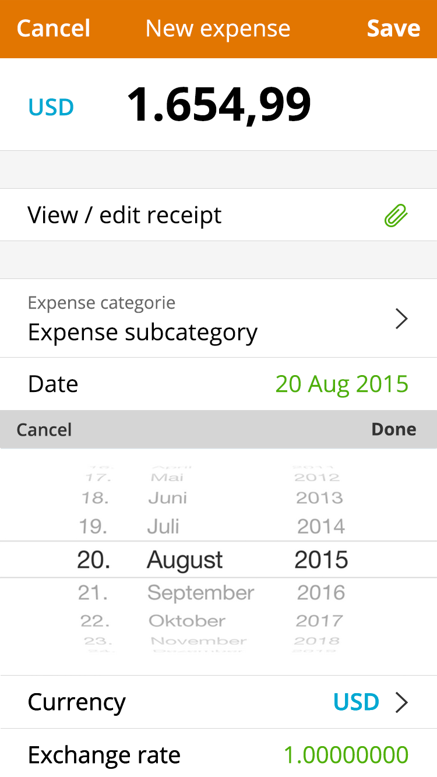The height and width of the screenshot is (777, 437).
Task: Tap the USD label beside amount
Action: pyautogui.click(x=51, y=108)
